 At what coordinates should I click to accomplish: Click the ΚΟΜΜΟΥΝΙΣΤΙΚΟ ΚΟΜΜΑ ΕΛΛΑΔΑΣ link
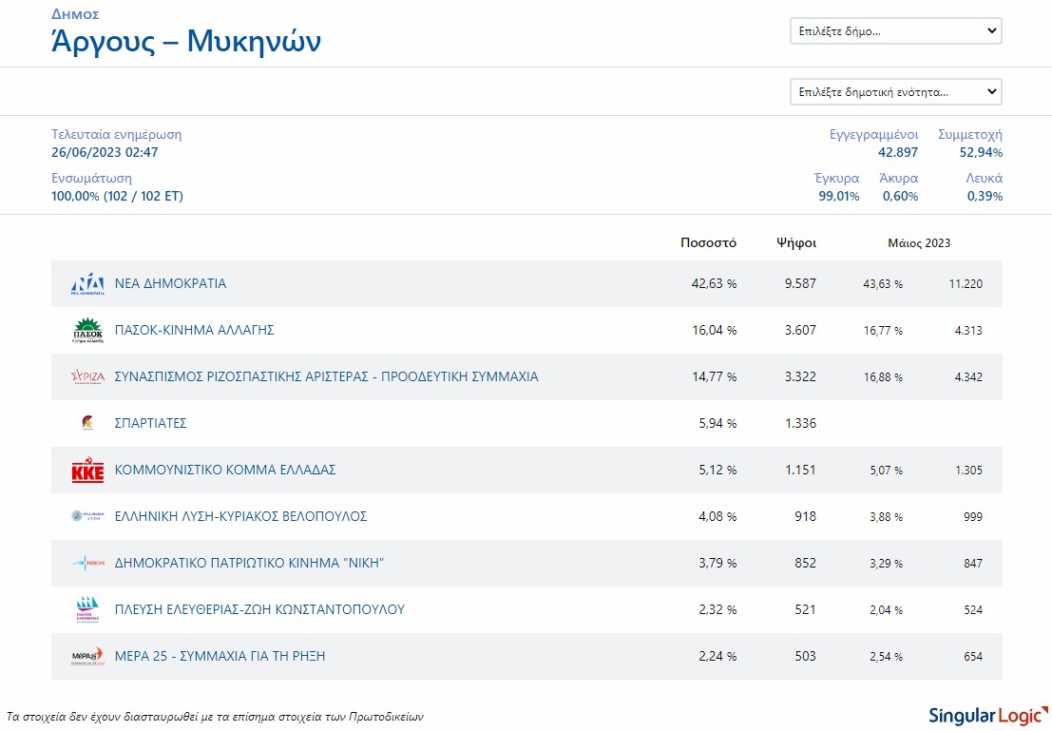225,470
